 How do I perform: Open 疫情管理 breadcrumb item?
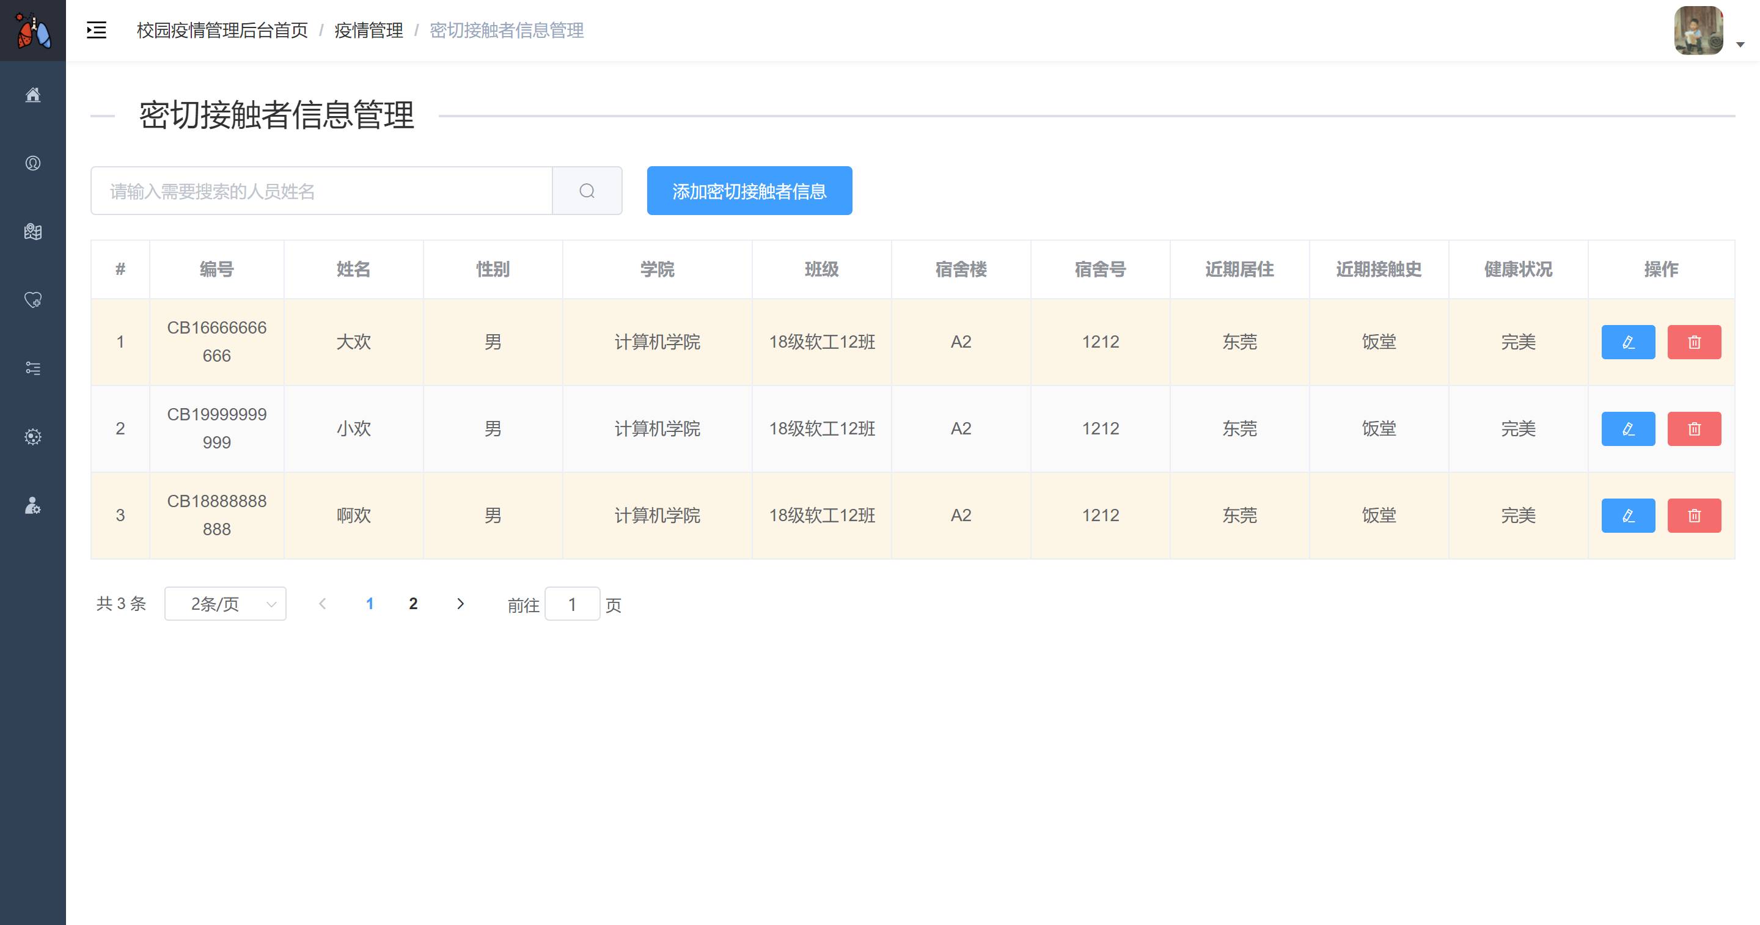[369, 30]
